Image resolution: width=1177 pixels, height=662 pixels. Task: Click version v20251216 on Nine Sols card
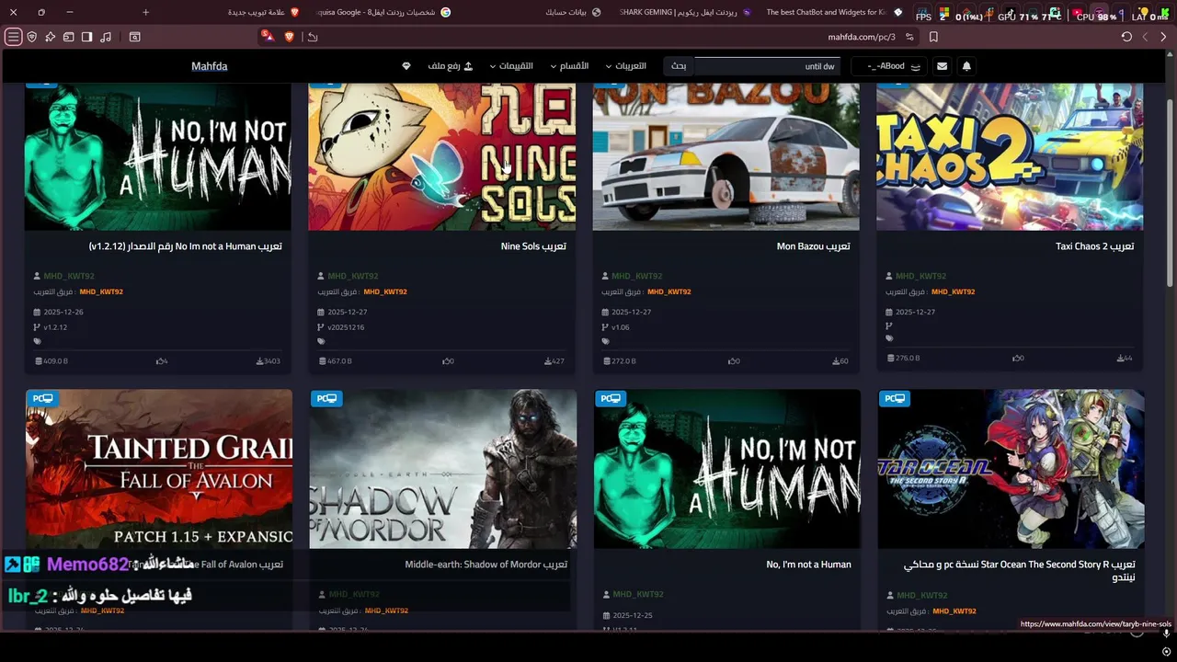tap(346, 327)
